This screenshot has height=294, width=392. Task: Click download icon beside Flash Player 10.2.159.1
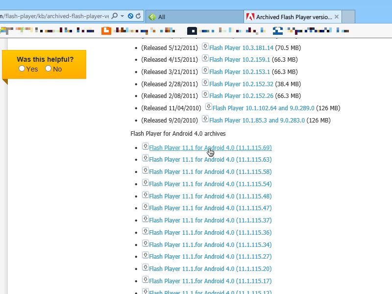205,58
